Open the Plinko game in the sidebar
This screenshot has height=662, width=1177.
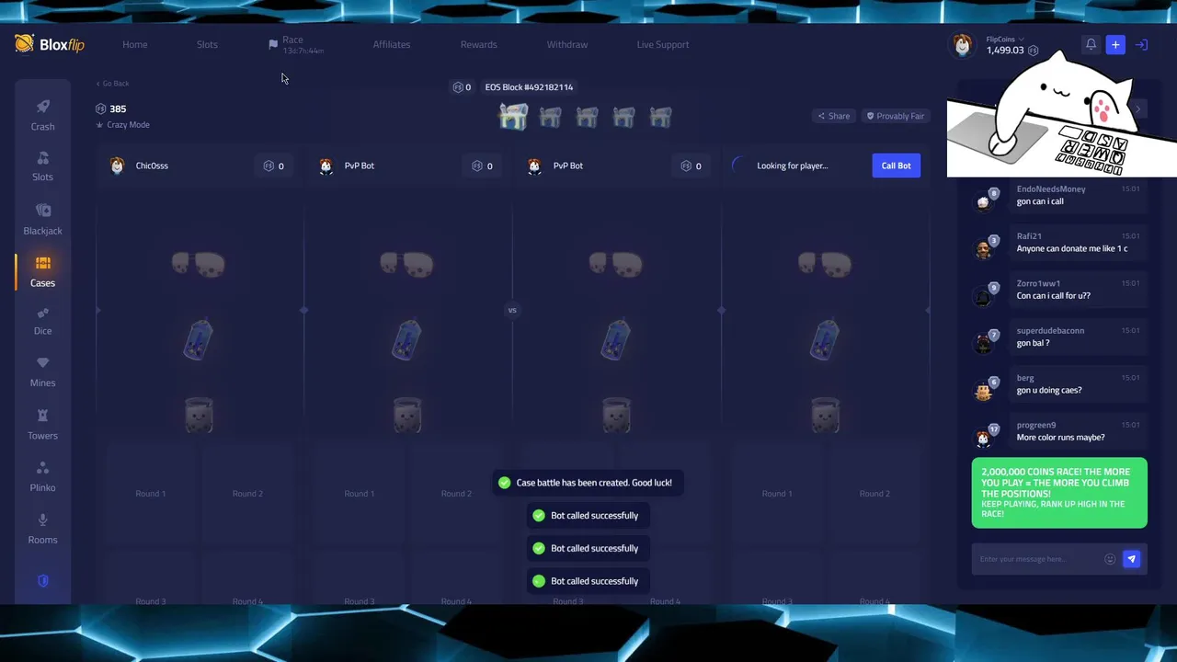tap(42, 477)
